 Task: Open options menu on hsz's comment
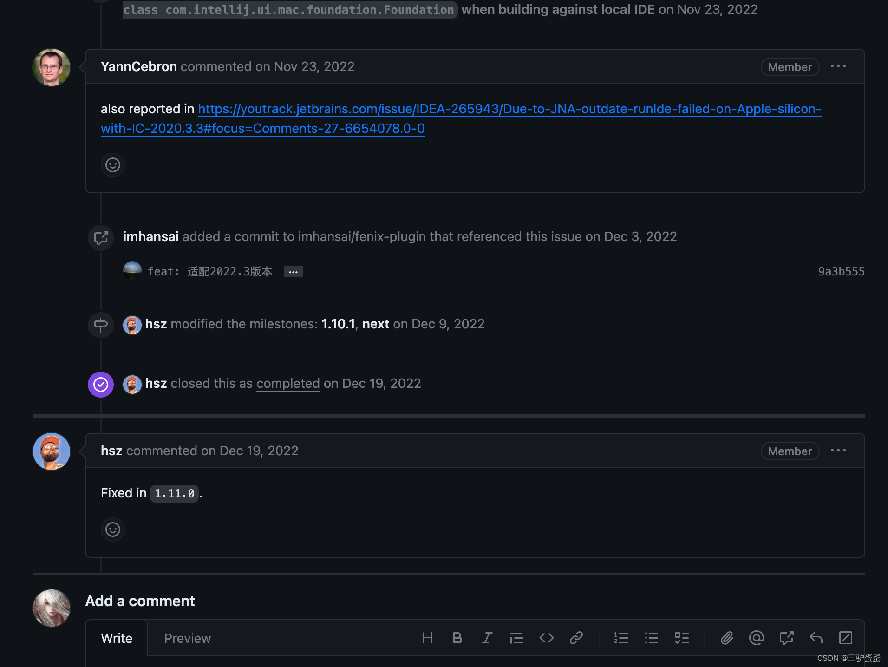click(x=838, y=451)
